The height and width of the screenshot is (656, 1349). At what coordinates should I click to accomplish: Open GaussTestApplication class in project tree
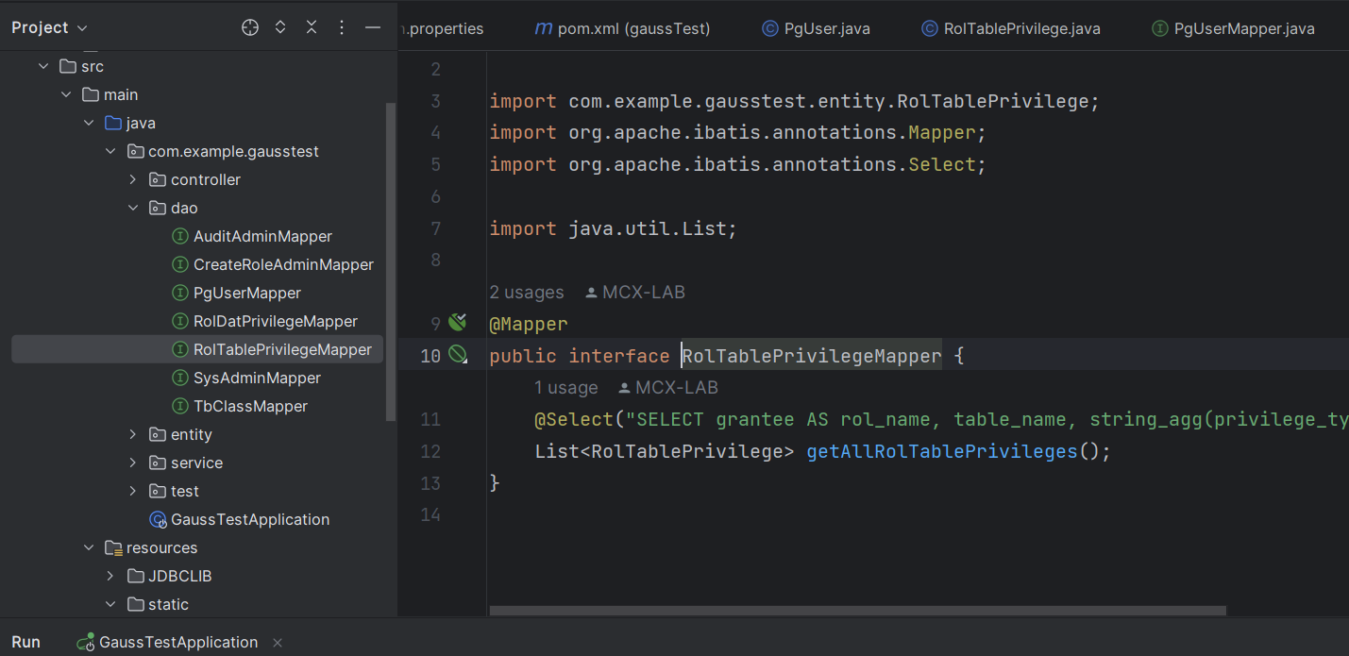[x=250, y=519]
